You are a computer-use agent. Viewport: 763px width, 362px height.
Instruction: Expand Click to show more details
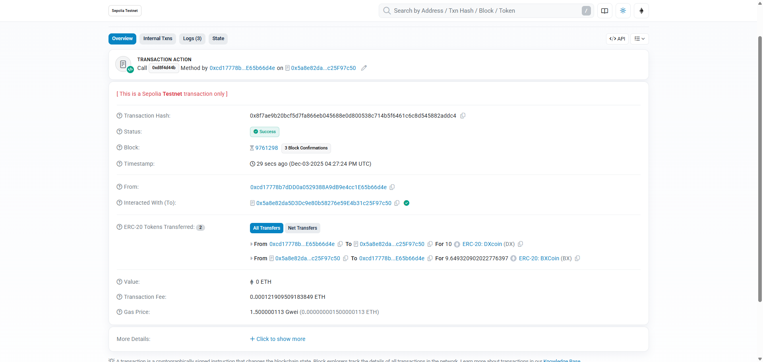278,339
